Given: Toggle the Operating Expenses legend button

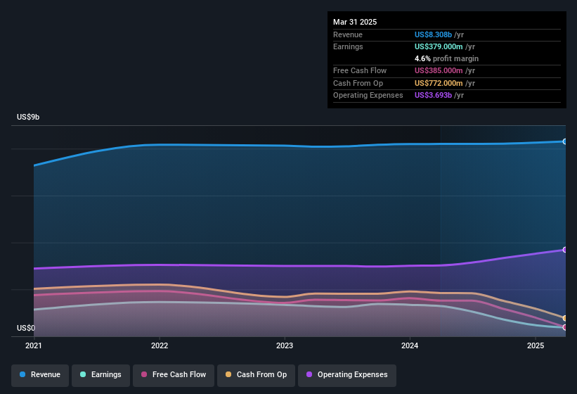Looking at the screenshot, I should [x=347, y=375].
